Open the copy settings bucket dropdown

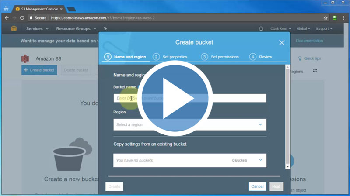pyautogui.click(x=189, y=160)
